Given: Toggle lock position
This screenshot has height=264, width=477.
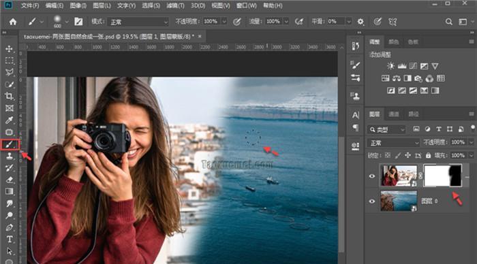Looking at the screenshot, I should [407, 156].
